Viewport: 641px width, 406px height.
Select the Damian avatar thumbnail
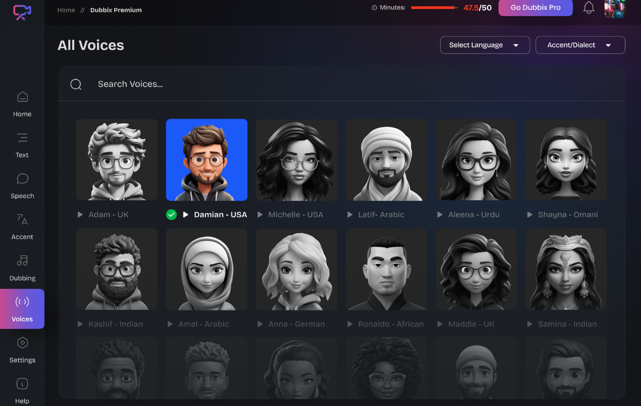point(207,160)
